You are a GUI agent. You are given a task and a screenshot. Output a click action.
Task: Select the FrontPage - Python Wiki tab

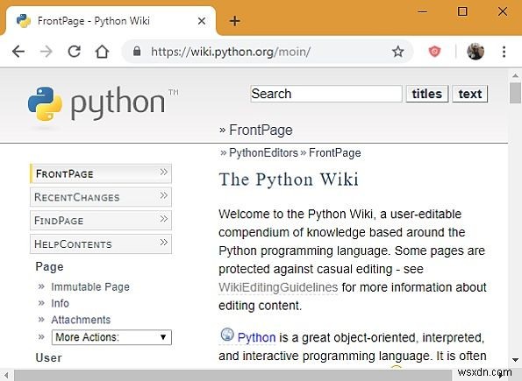[111, 21]
